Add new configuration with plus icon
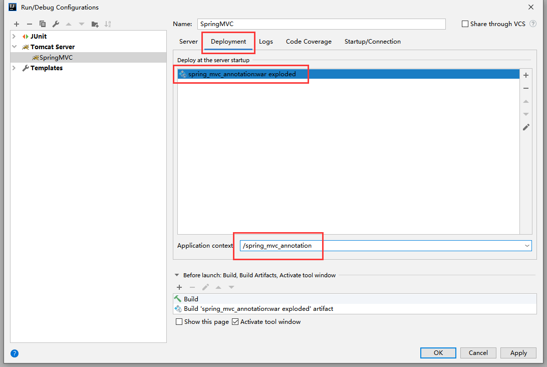Screen dimensions: 547x367 [x=17, y=24]
